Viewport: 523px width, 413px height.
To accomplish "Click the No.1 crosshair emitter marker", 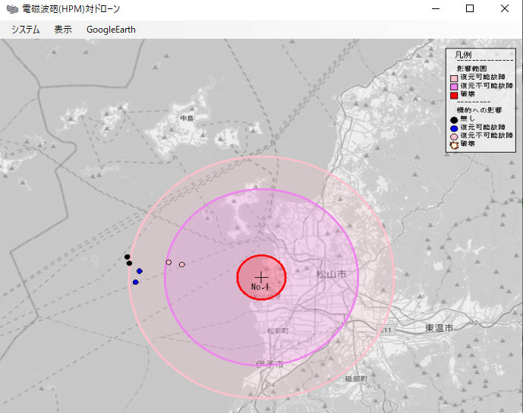I will click(x=261, y=278).
